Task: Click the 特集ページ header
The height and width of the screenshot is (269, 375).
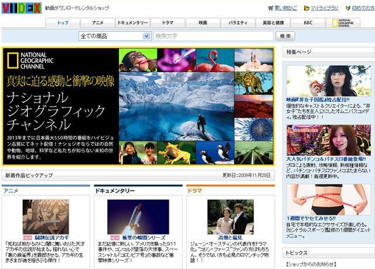Action: click(x=329, y=52)
